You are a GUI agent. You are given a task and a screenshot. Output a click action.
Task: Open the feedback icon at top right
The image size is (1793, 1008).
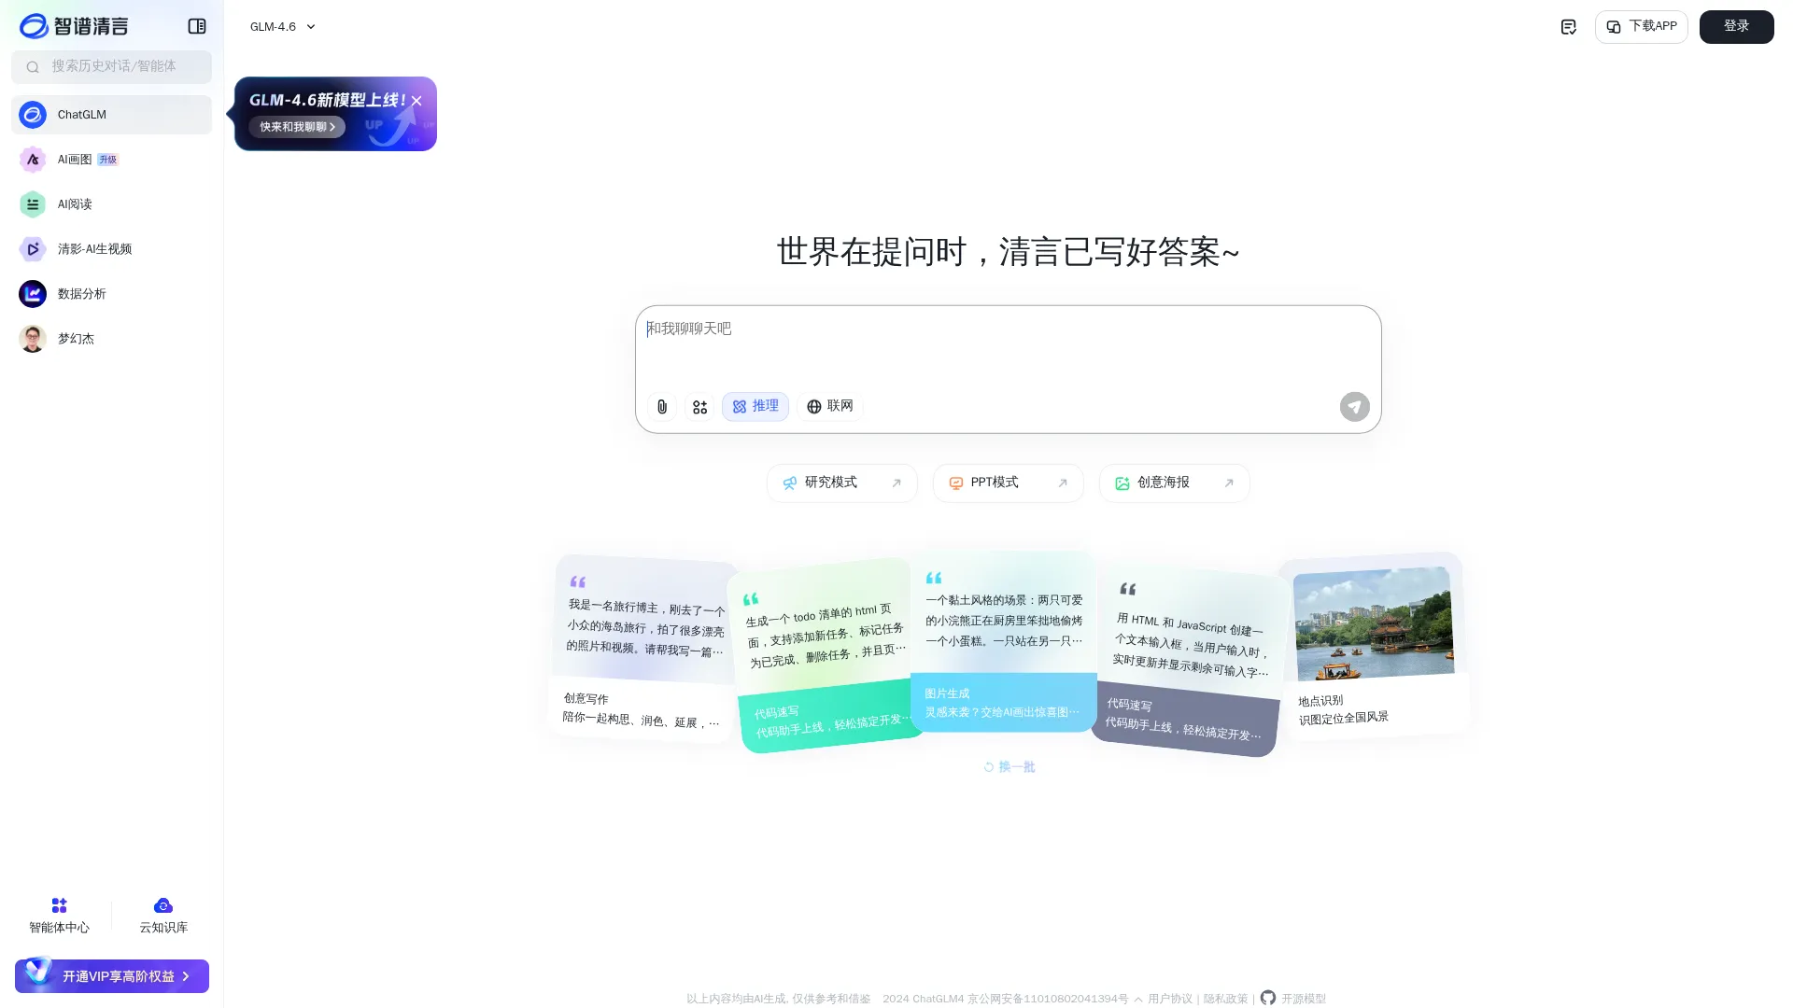coord(1568,26)
